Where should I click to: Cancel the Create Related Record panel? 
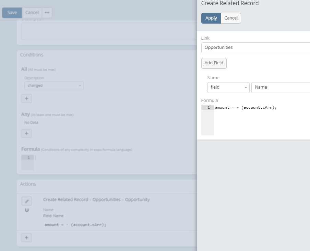(231, 18)
